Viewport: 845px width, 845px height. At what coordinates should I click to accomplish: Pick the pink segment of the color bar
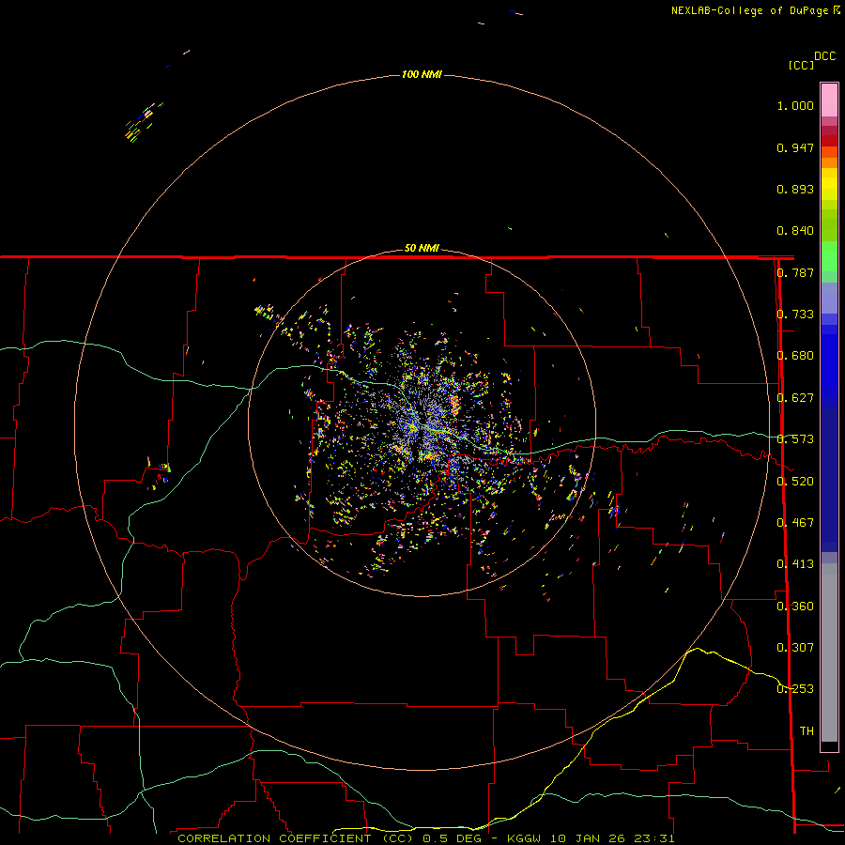(x=829, y=100)
